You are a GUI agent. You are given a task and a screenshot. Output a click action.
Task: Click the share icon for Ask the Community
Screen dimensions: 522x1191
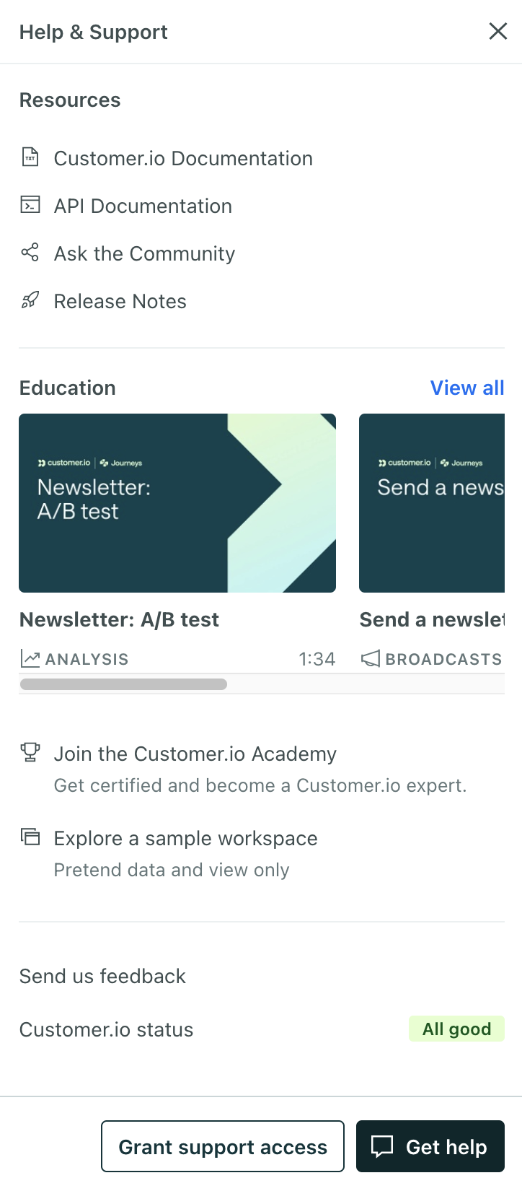coord(30,253)
